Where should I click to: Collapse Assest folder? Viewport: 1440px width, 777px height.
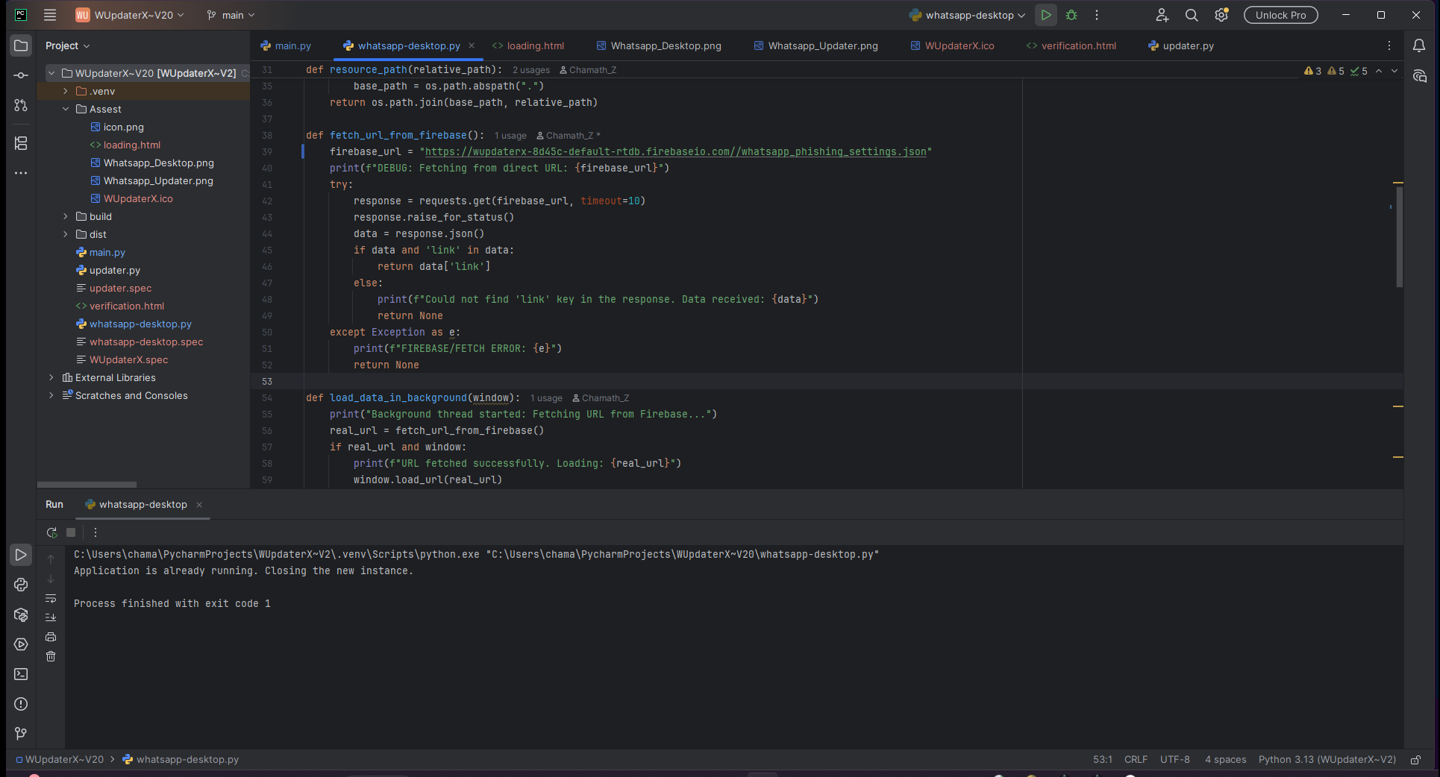coord(66,109)
